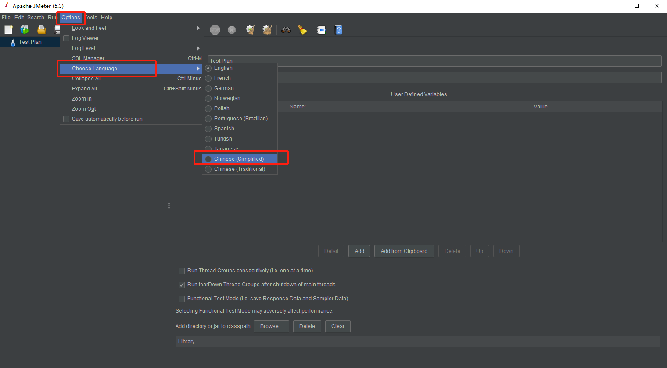The image size is (667, 368).
Task: Click the Browse... classpath button
Action: 271,326
